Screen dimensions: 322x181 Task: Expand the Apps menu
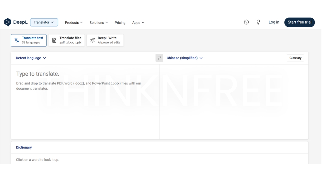(x=138, y=23)
